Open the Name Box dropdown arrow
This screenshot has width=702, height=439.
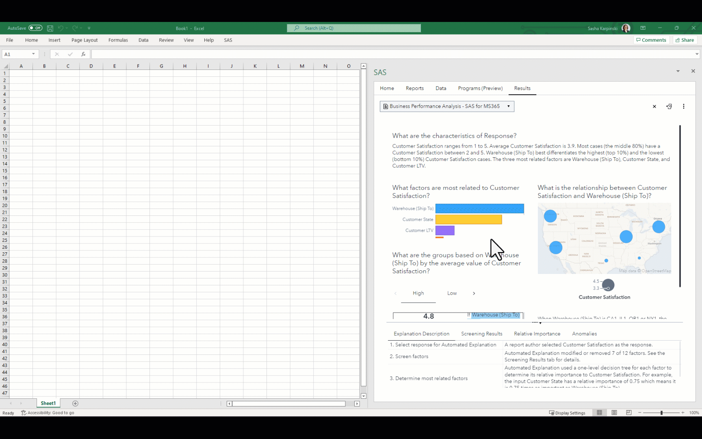(x=33, y=54)
